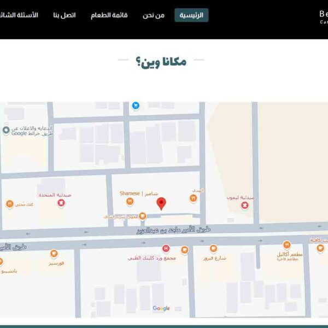Open the اتصل بنا contact page
Image resolution: width=328 pixels, height=328 pixels.
[x=65, y=15]
